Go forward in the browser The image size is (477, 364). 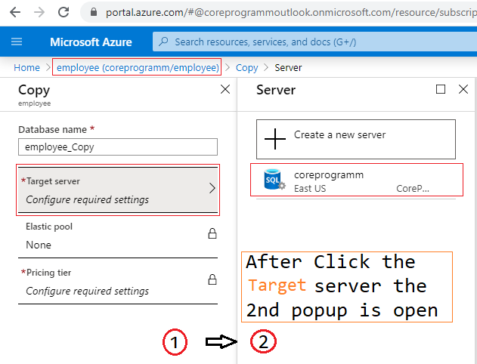(x=39, y=12)
